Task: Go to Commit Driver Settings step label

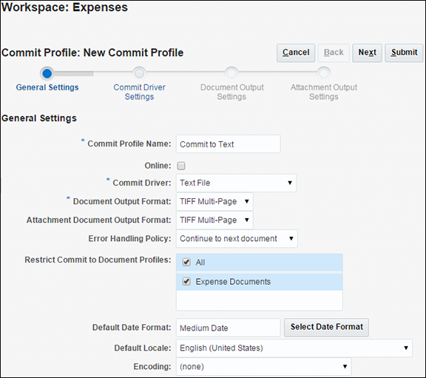Action: (x=139, y=92)
